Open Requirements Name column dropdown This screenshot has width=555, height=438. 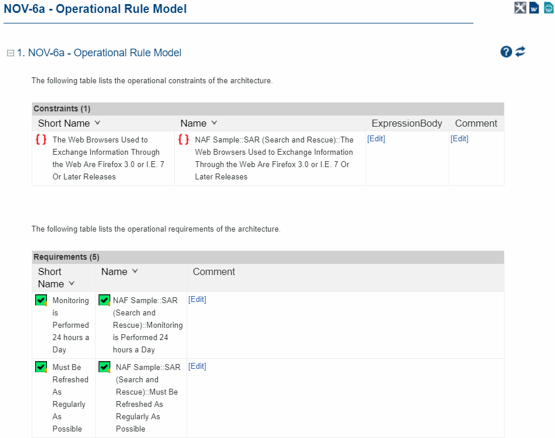(135, 271)
